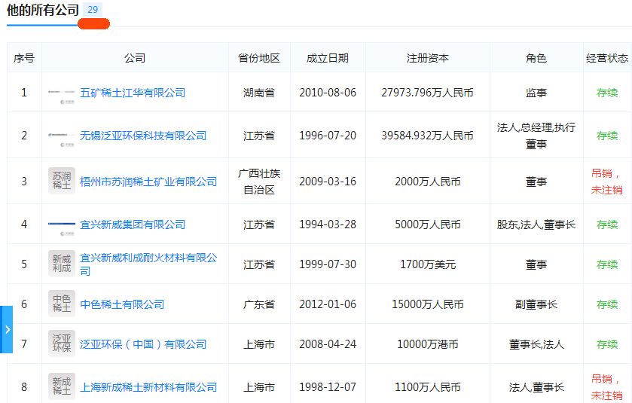Select the date 1999-07-30
The width and height of the screenshot is (632, 403).
(x=328, y=264)
